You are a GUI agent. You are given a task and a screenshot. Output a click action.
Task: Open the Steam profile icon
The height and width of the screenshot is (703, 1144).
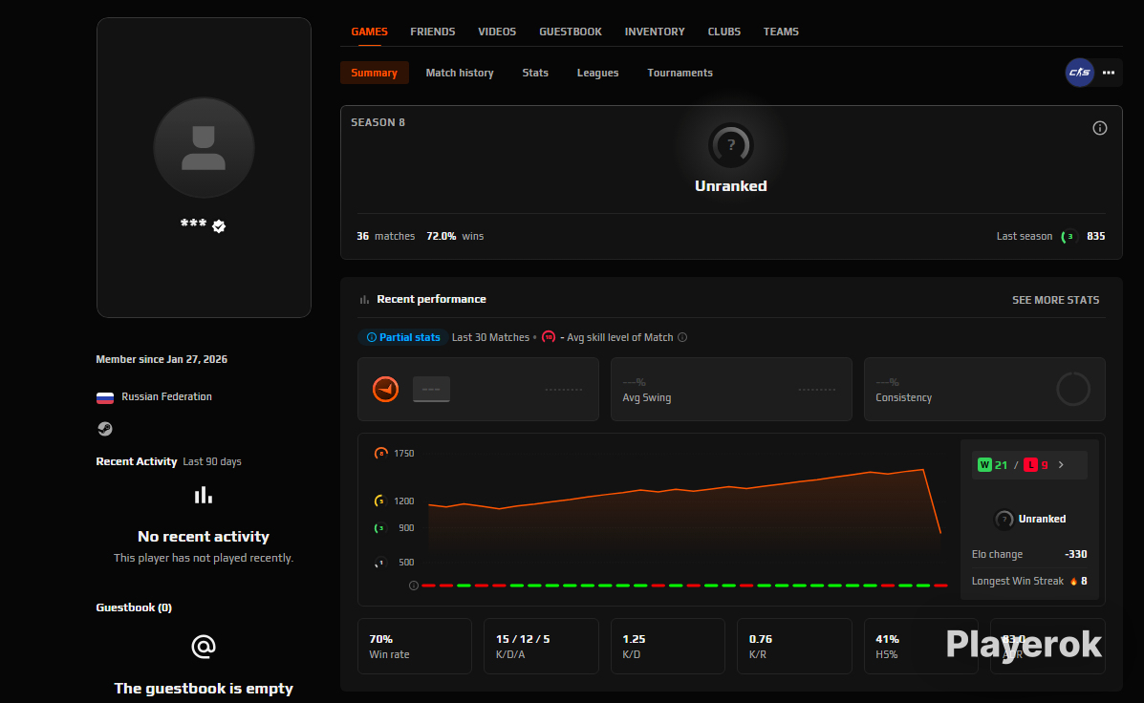click(x=105, y=429)
